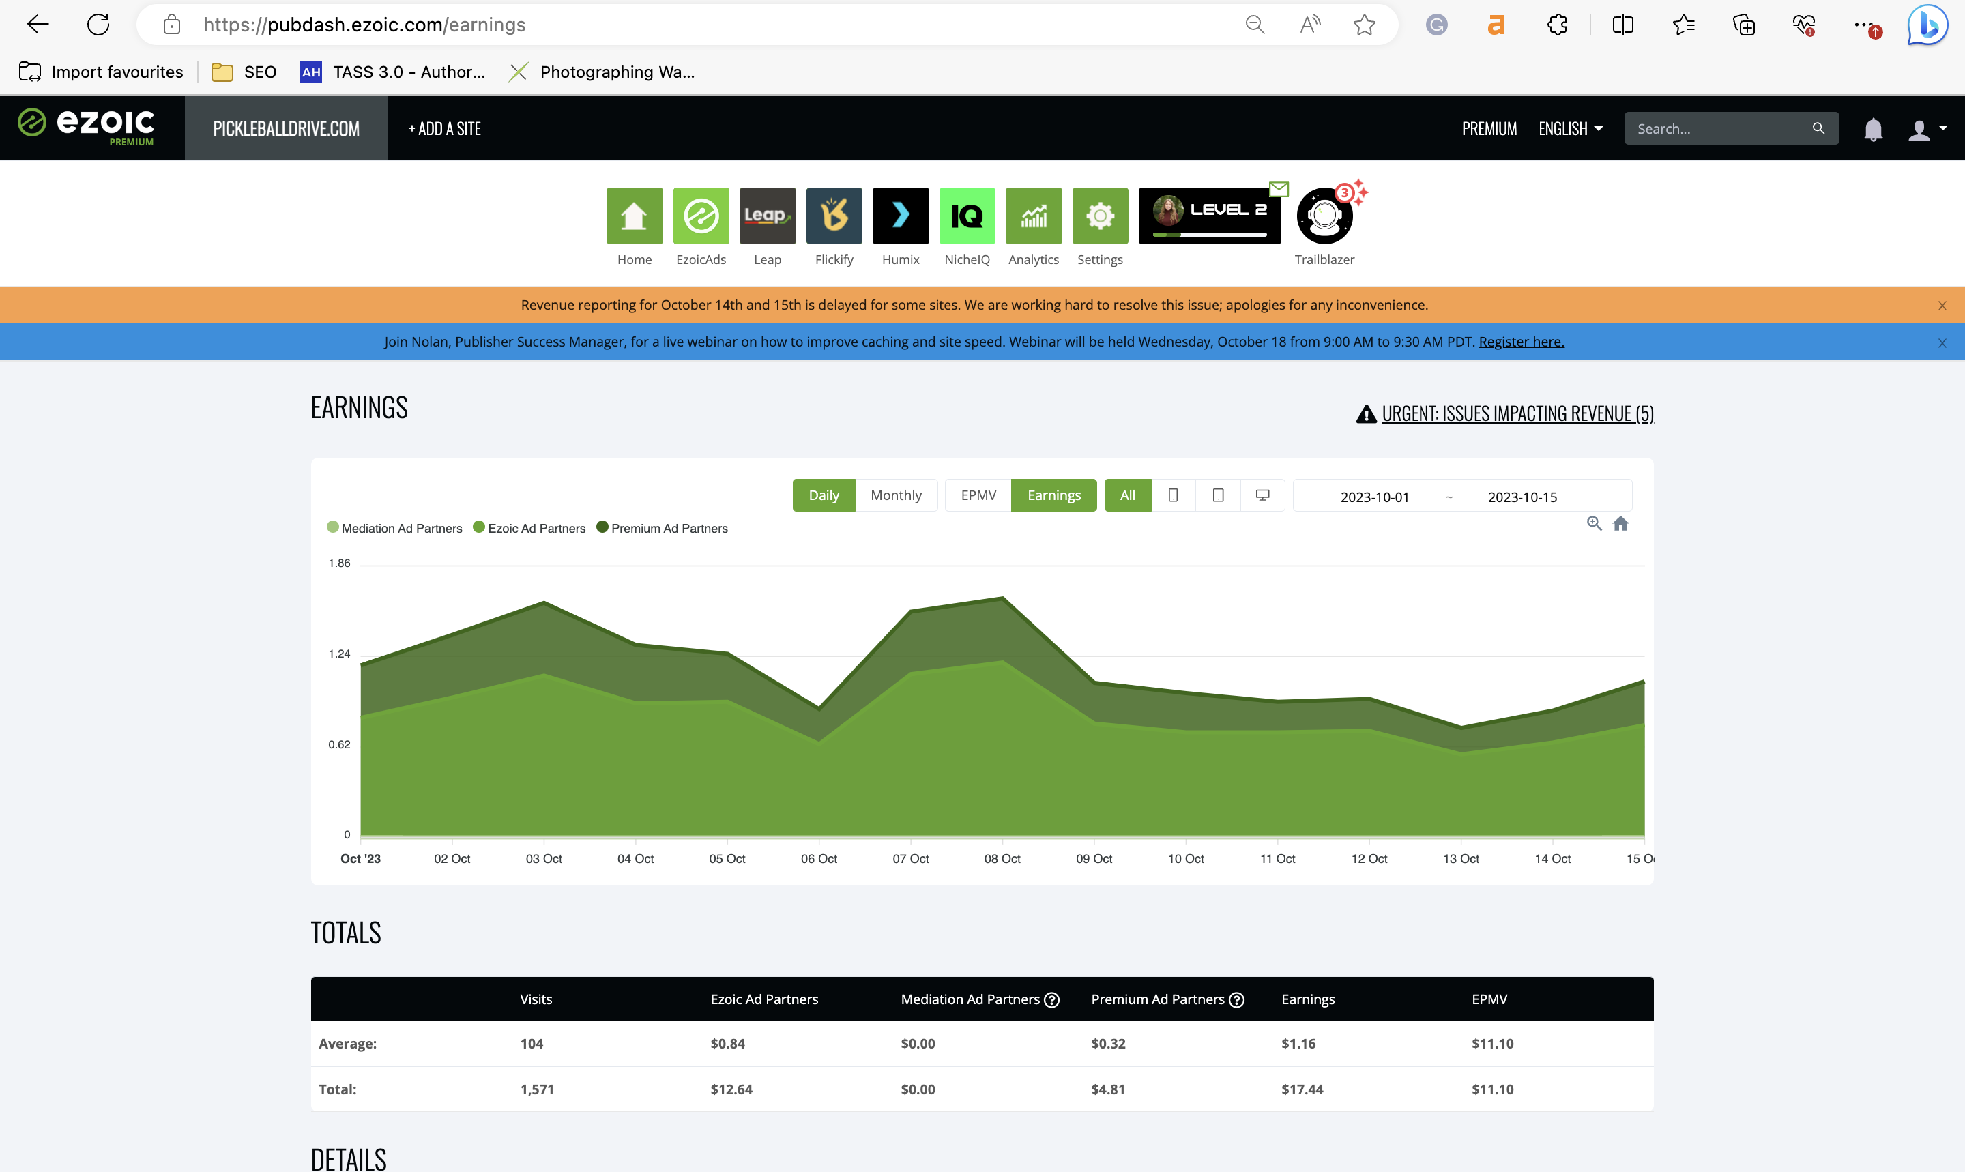
Task: Dismiss the orange revenue reporting banner
Action: pos(1942,306)
